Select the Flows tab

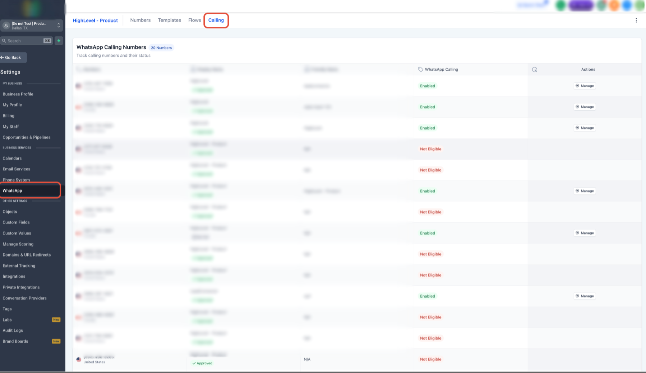coord(194,20)
